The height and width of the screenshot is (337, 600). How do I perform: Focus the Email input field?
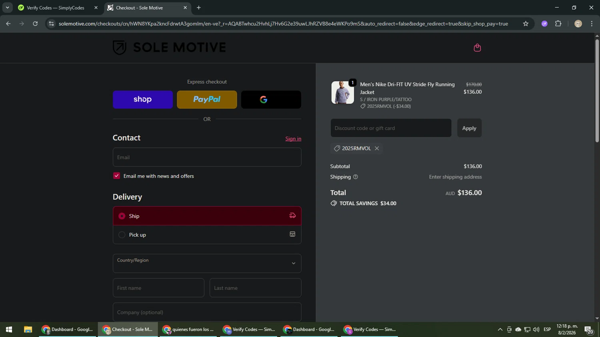tap(207, 157)
